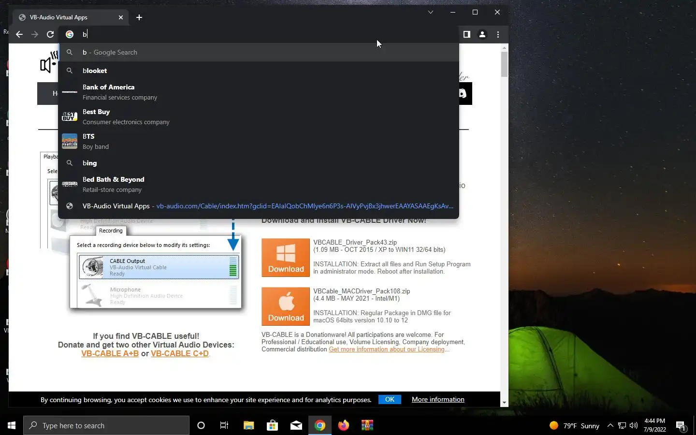Image resolution: width=696 pixels, height=435 pixels.
Task: Open Microsoft Store from the taskbar
Action: pyautogui.click(x=272, y=425)
